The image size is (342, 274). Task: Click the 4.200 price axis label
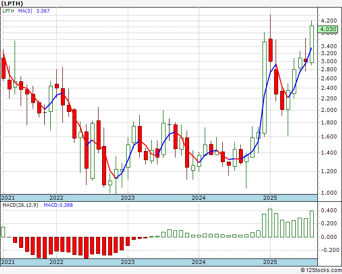(x=328, y=21)
